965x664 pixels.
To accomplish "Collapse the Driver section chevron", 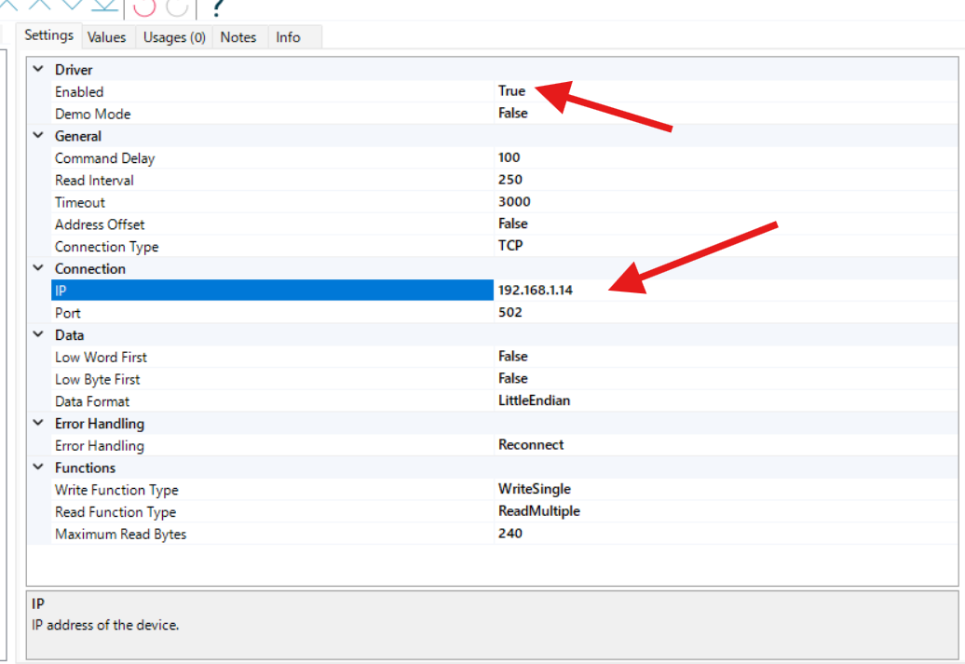I will [x=38, y=70].
